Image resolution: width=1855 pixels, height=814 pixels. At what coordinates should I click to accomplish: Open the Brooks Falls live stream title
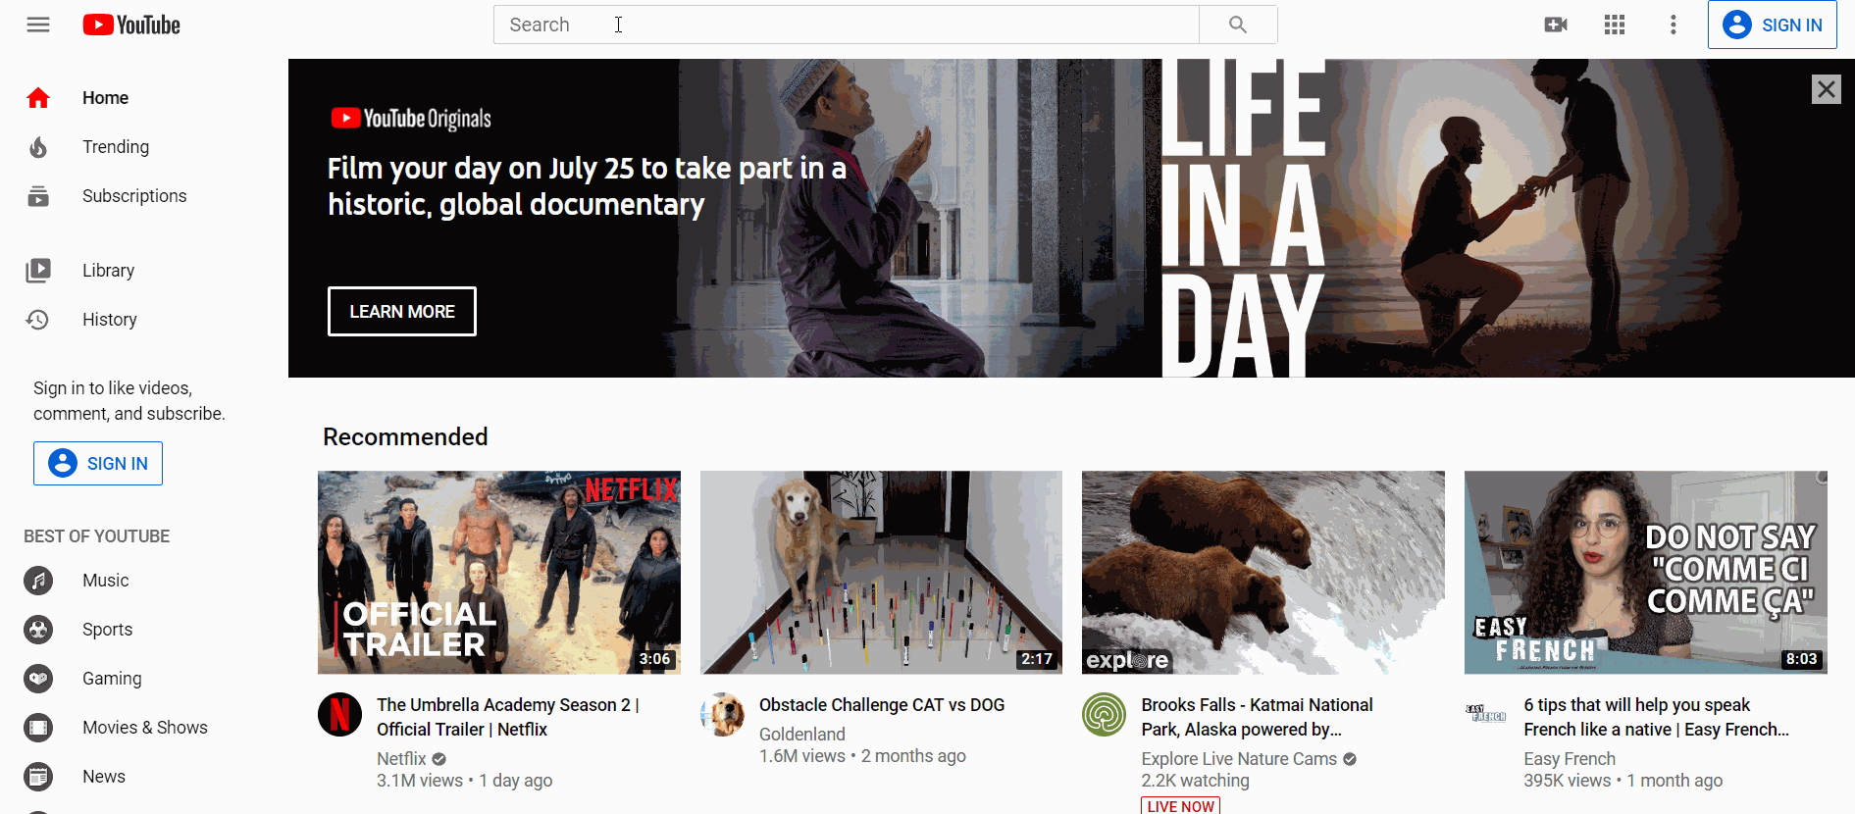coord(1257,717)
